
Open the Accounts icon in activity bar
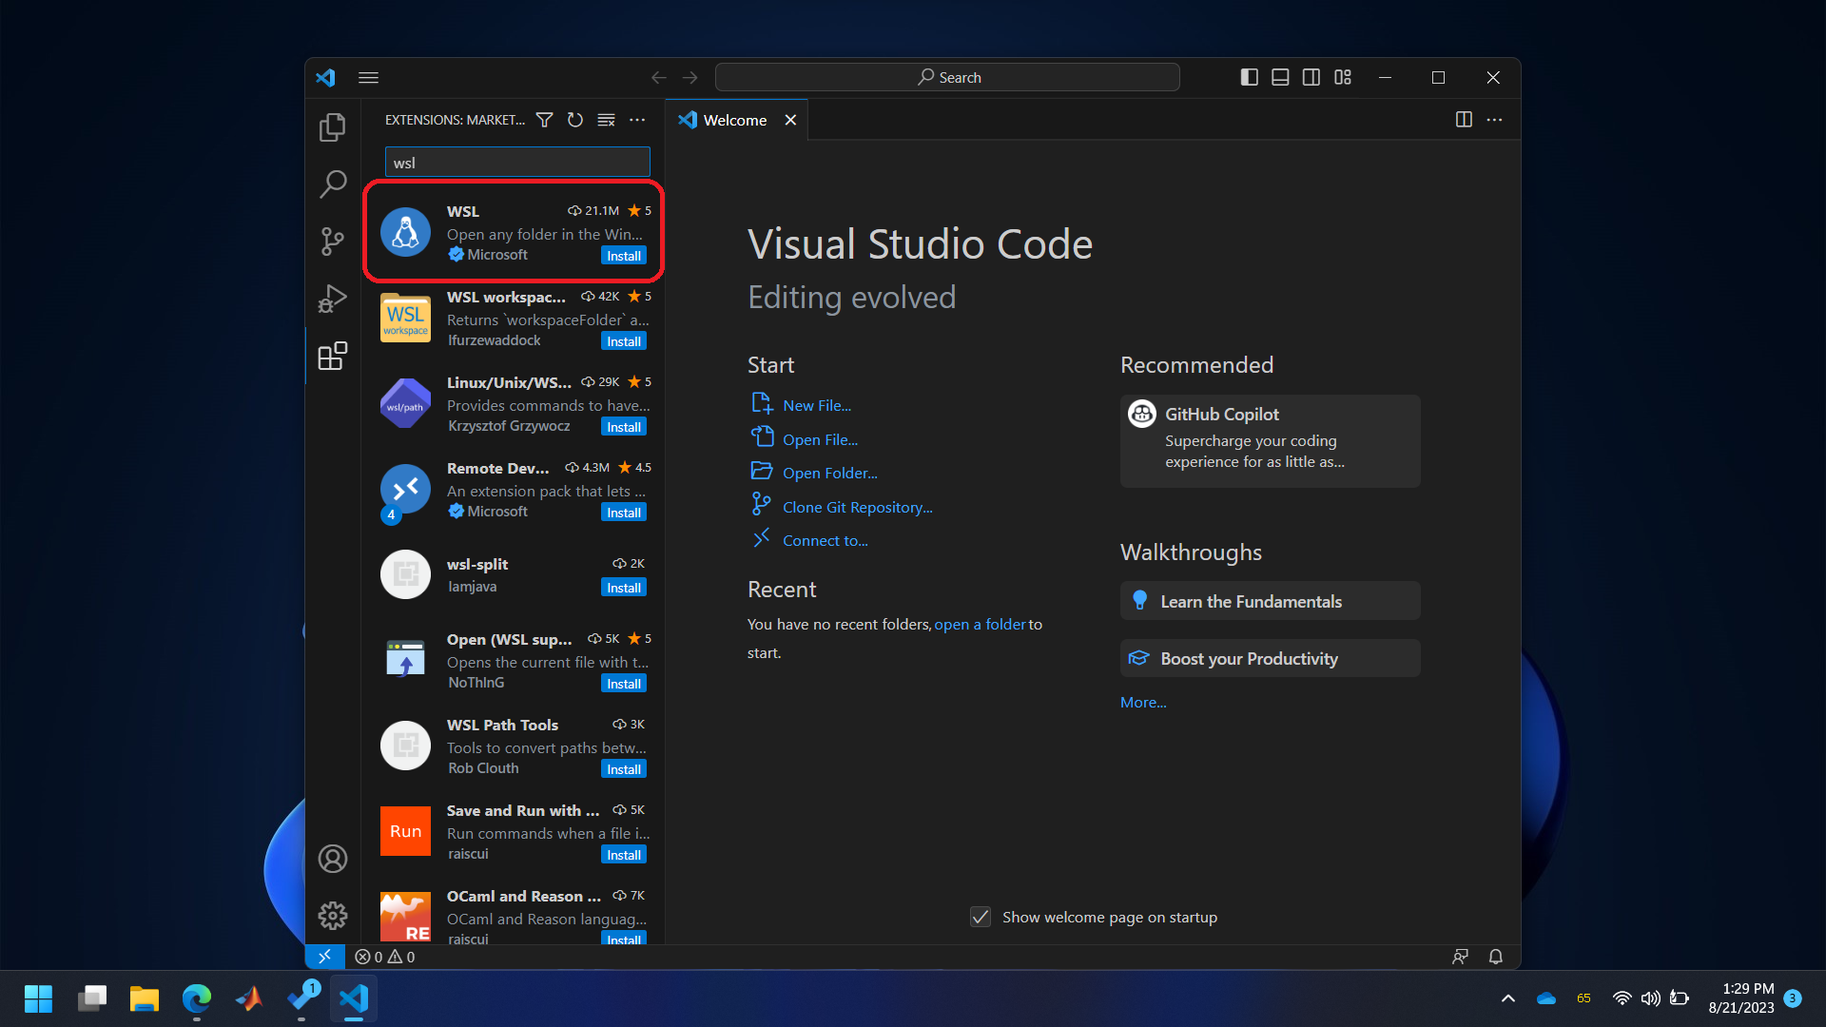coord(332,859)
